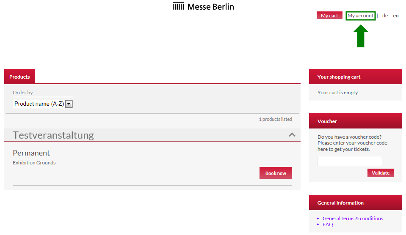Click the Testveranstaltung heading
This screenshot has height=235, width=406.
[53, 135]
